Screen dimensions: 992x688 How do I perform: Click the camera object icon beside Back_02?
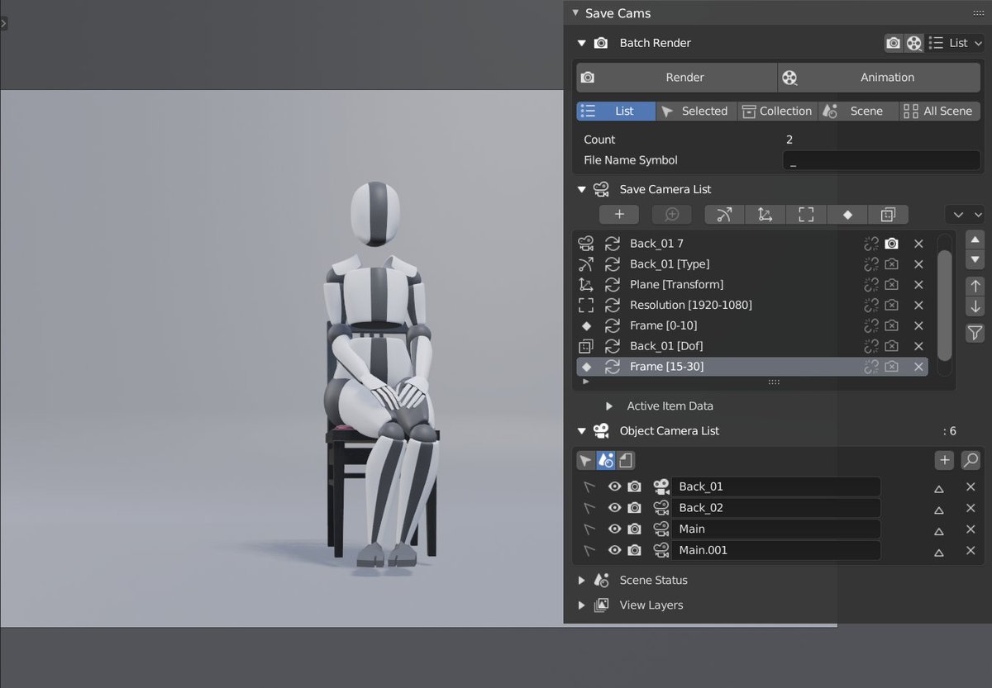pyautogui.click(x=661, y=508)
